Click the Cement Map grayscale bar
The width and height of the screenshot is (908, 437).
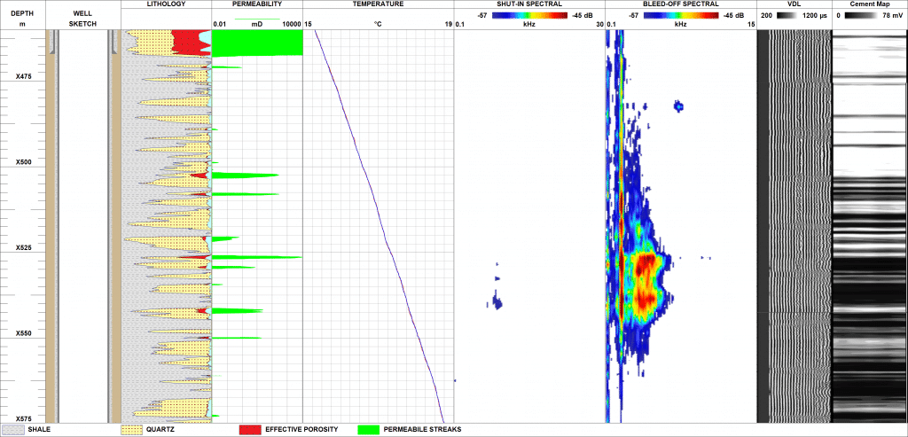862,16
